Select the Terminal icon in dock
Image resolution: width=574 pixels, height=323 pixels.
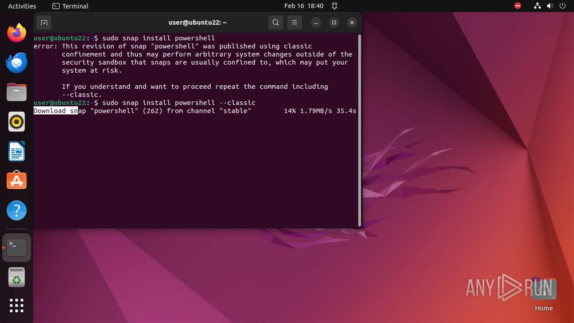click(17, 248)
